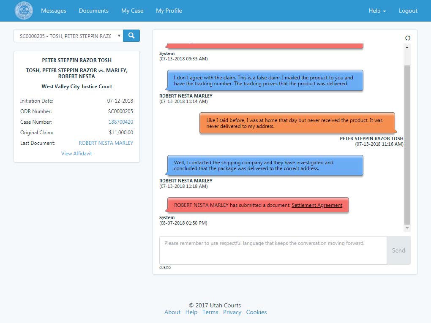Refresh the message conversation
Screen dimensions: 431x323
pos(407,38)
